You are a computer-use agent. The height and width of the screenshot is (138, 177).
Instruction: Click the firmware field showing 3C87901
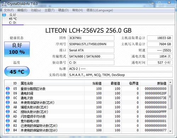tap(91, 38)
